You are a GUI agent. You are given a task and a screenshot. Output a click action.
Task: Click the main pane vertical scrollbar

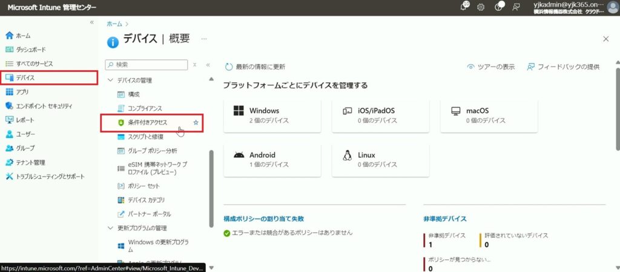[618, 109]
